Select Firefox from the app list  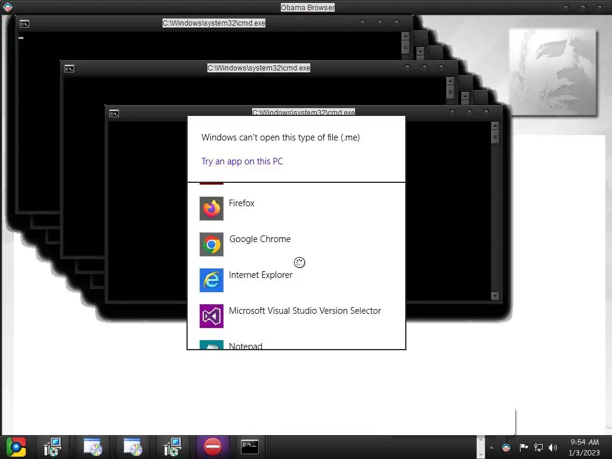(x=296, y=209)
